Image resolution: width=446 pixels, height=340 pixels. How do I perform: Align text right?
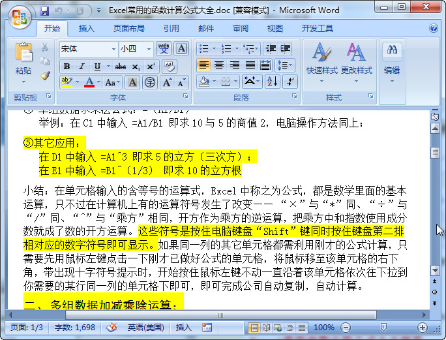[234, 65]
